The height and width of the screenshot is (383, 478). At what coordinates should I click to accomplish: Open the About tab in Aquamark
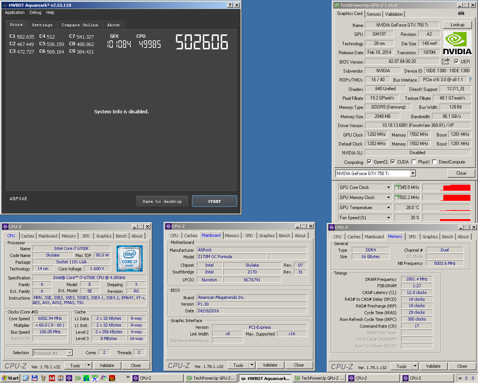(x=114, y=25)
